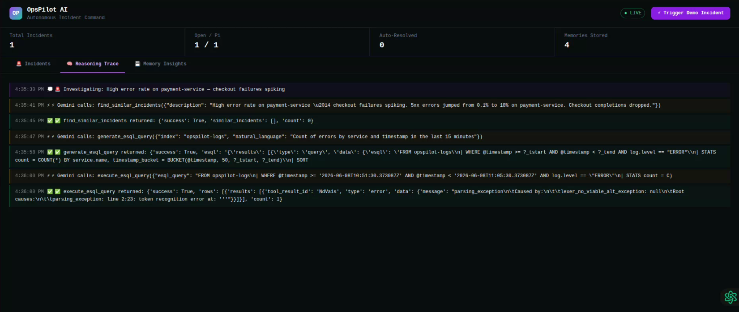This screenshot has height=312, width=739.
Task: Click the OpsPilot OP logo icon
Action: pyautogui.click(x=16, y=13)
